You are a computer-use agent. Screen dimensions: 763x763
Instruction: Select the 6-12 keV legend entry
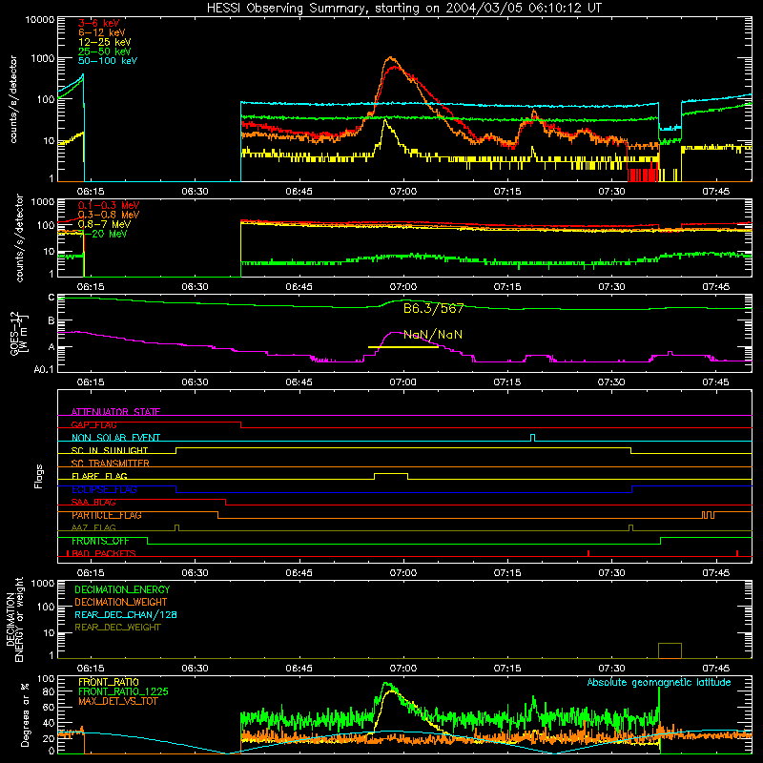pyautogui.click(x=102, y=32)
